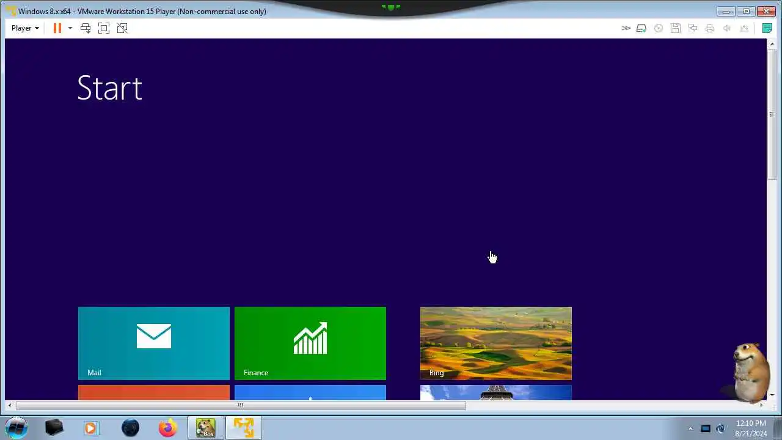The width and height of the screenshot is (782, 440).
Task: Click the hard disk device icon
Action: pyautogui.click(x=641, y=28)
